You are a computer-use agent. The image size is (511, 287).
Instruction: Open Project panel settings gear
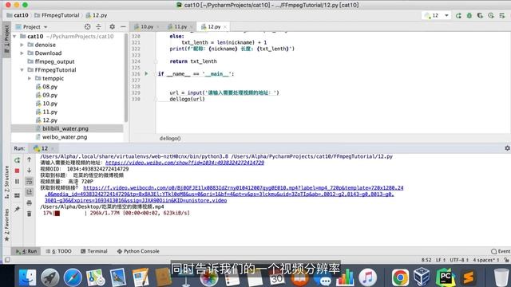112,26
